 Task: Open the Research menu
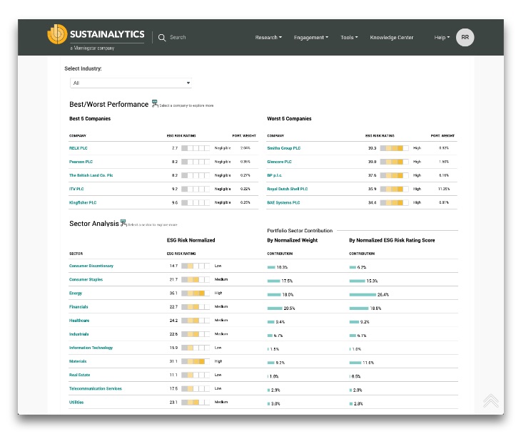click(x=268, y=38)
